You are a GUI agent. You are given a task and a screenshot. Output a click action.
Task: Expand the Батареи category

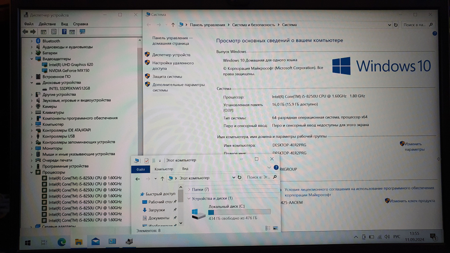(x=32, y=53)
